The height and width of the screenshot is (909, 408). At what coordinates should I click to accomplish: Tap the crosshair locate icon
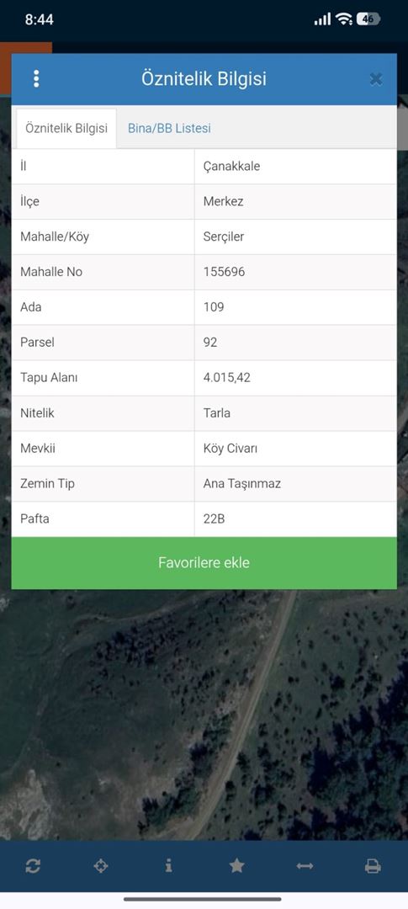101,866
